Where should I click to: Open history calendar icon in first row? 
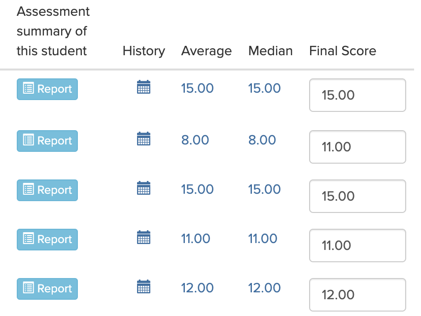(143, 88)
